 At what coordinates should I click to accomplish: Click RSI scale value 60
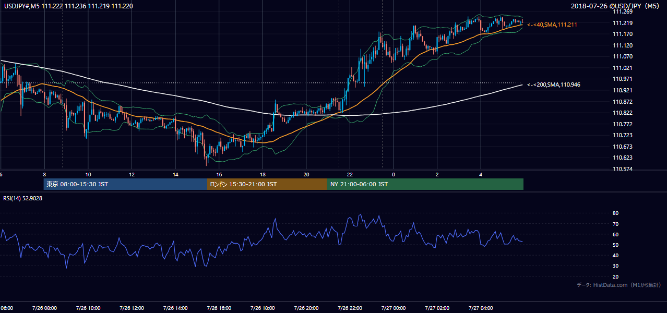click(615, 234)
